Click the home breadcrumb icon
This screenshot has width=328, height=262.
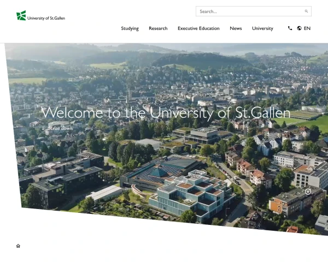pyautogui.click(x=18, y=246)
